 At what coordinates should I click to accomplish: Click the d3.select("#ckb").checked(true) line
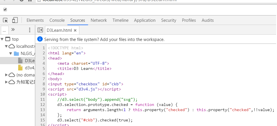click(x=95, y=120)
